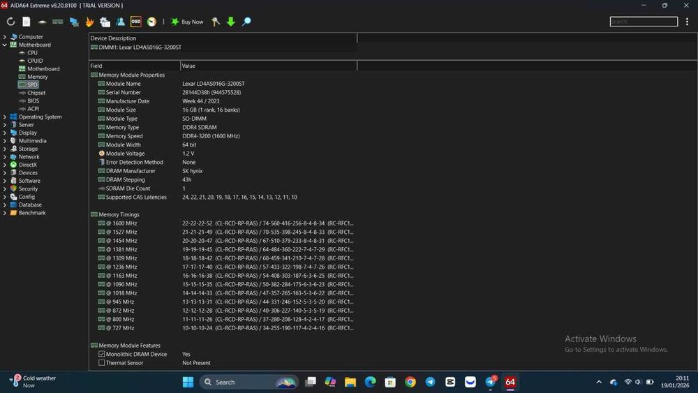Image resolution: width=698 pixels, height=393 pixels.
Task: Select the BIOS tree item
Action: pyautogui.click(x=34, y=101)
